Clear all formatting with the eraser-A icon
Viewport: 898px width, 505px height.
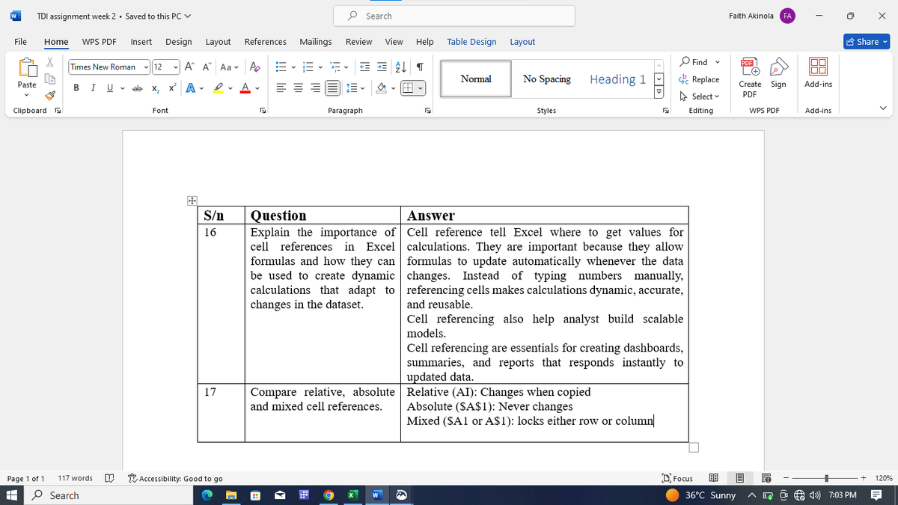pos(254,67)
